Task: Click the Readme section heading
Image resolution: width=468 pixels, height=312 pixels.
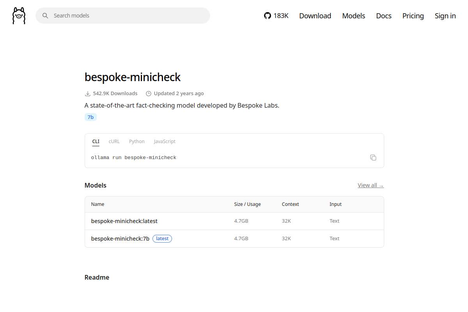Action: (x=97, y=277)
